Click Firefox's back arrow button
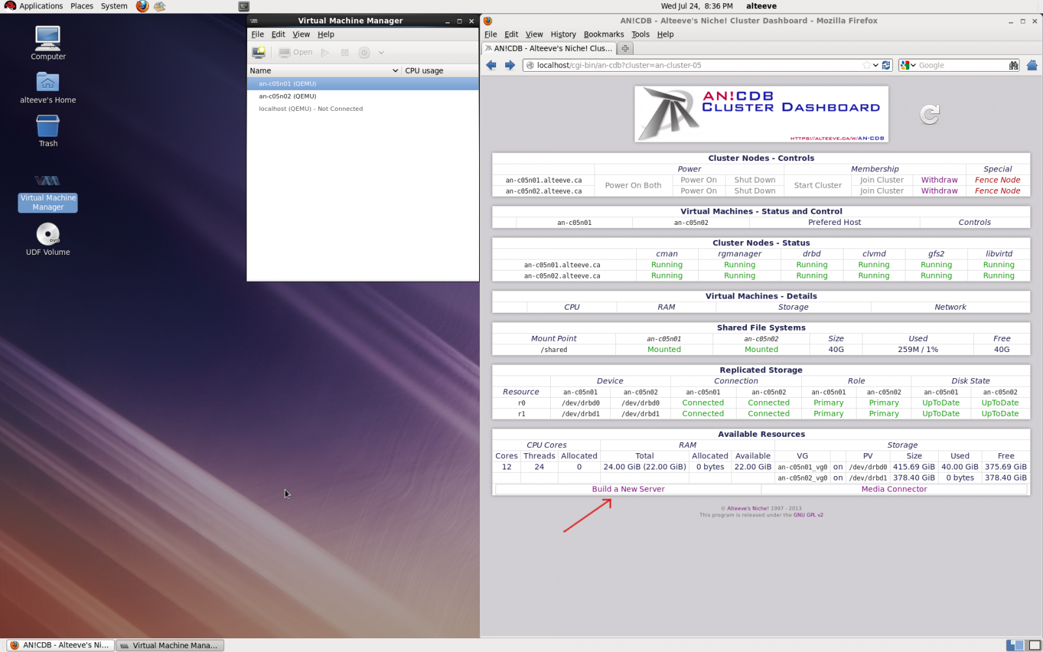The height and width of the screenshot is (652, 1043). [x=492, y=65]
